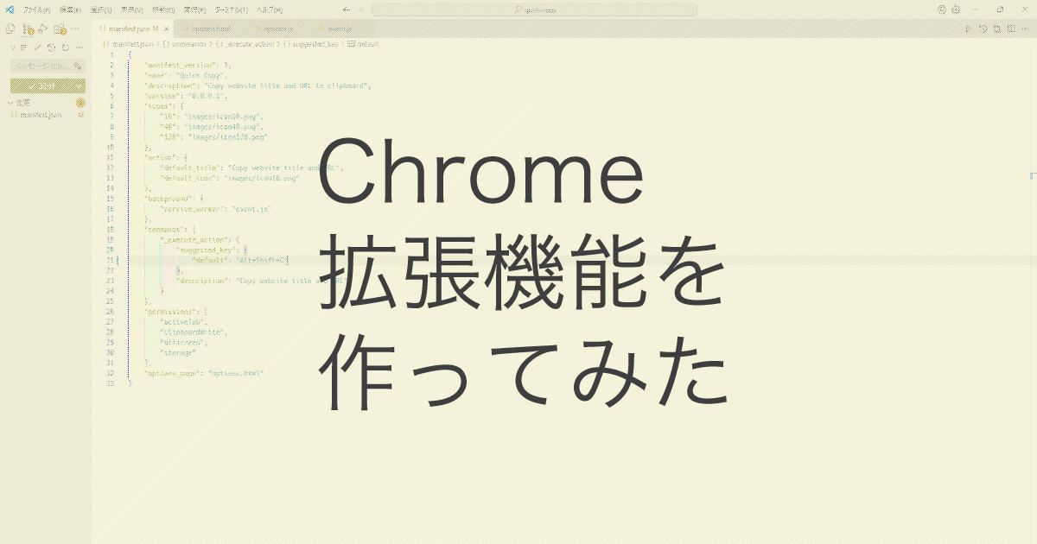Open the editor more actions ellipsis menu
The height and width of the screenshot is (544, 1037).
pos(1024,29)
